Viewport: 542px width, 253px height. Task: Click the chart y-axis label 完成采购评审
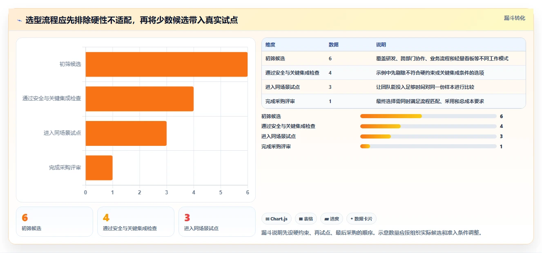(65, 168)
